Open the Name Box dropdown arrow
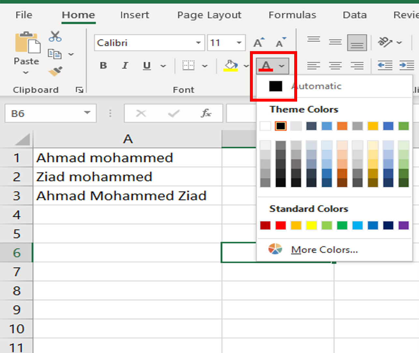The height and width of the screenshot is (353, 419). point(87,113)
